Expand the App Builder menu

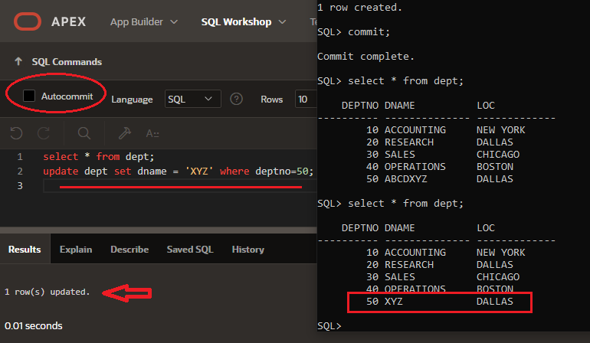[x=144, y=22]
